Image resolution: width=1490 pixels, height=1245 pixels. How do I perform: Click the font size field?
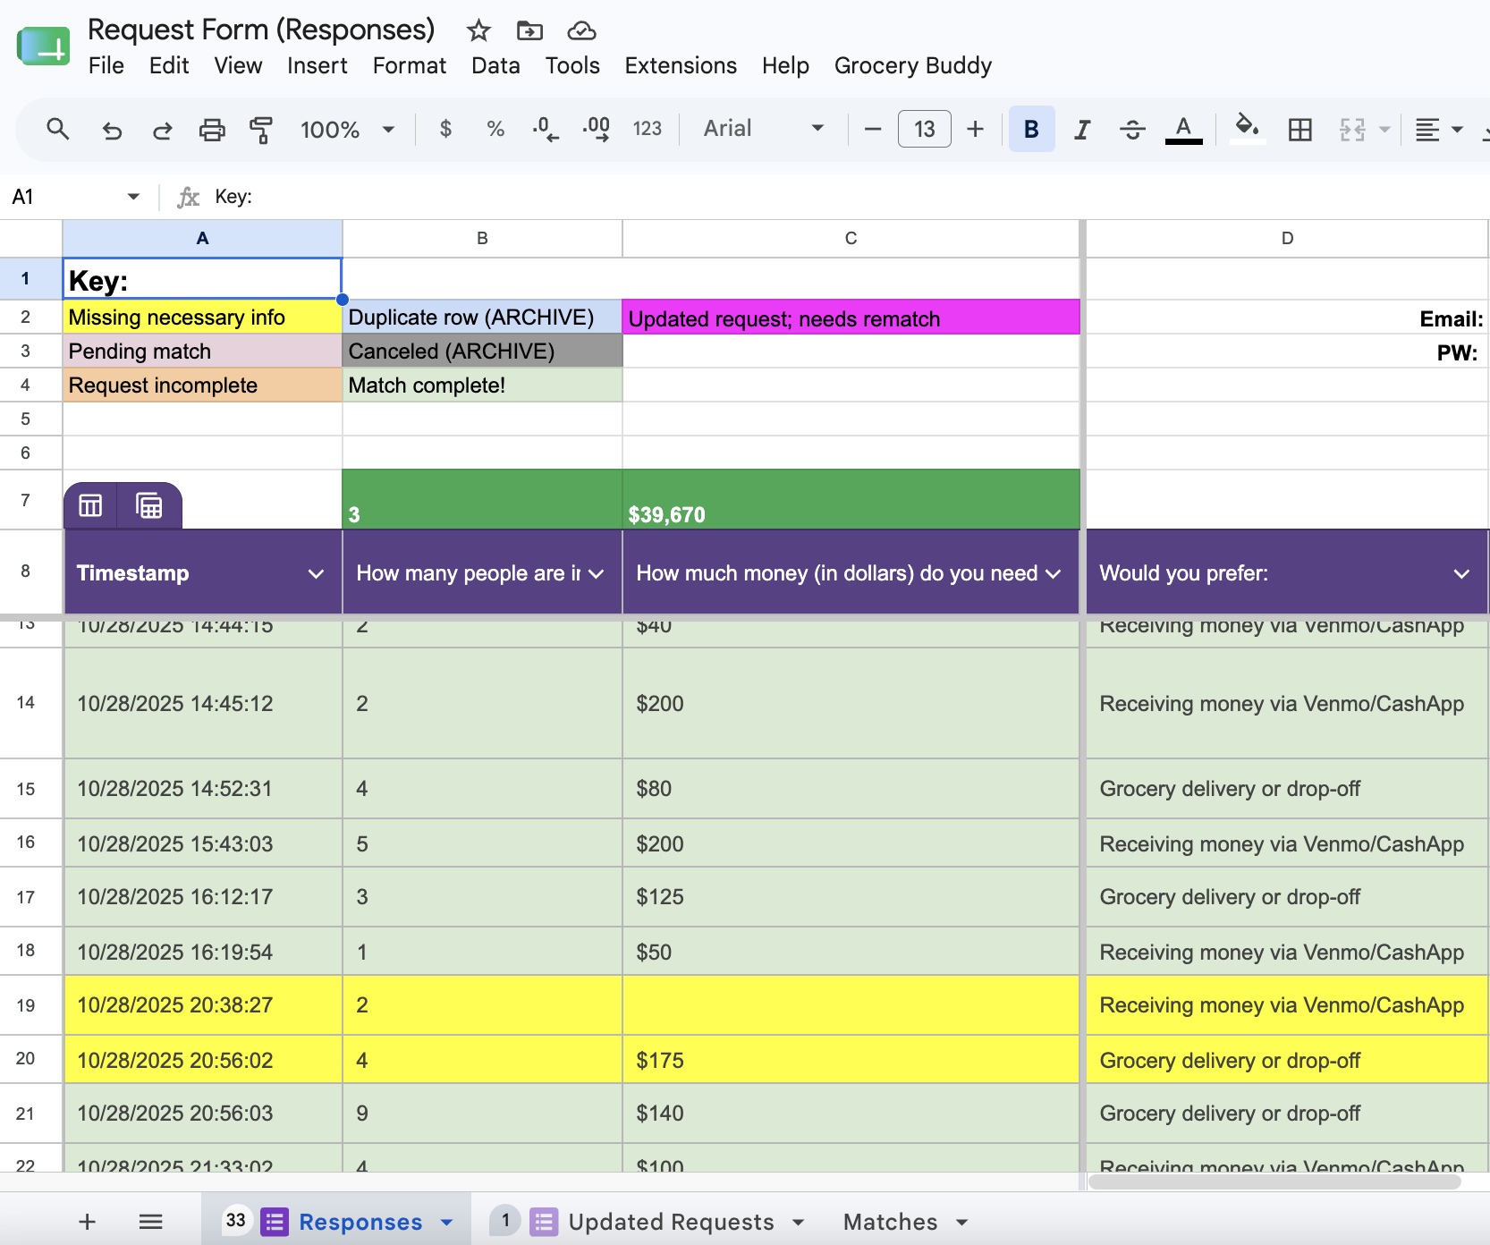(x=924, y=129)
